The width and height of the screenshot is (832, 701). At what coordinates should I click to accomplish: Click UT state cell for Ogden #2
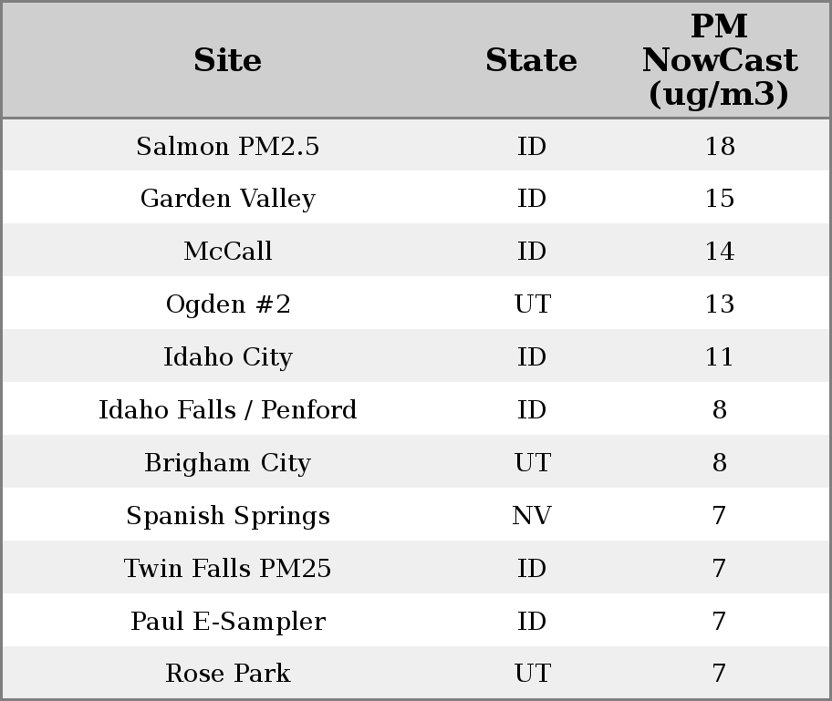tap(531, 304)
